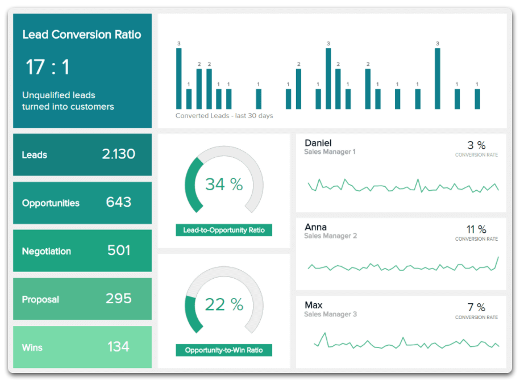Click the 'Converted Leads - last 30 days' caption

click(224, 116)
